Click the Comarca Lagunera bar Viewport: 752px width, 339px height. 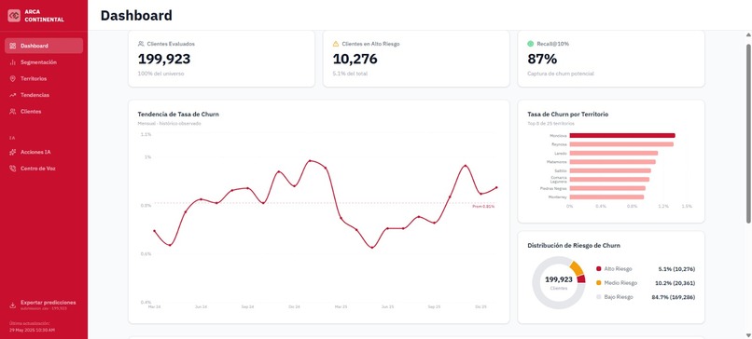coord(609,180)
